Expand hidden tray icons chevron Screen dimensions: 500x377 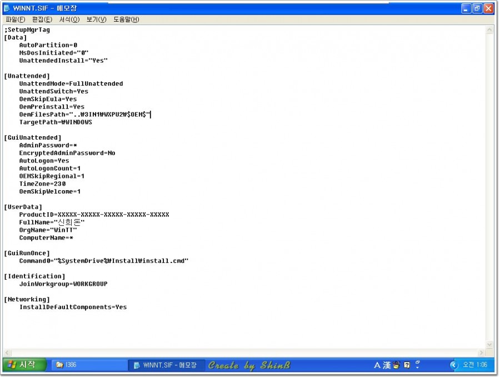pyautogui.click(x=454, y=365)
